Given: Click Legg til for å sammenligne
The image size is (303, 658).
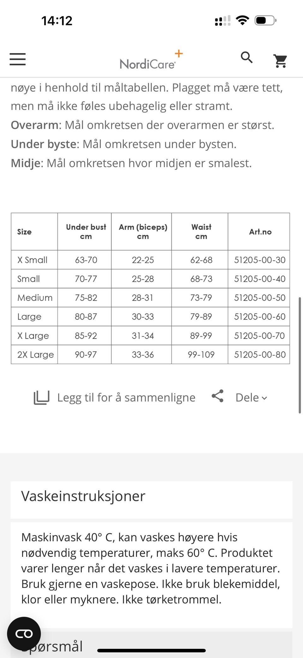Looking at the screenshot, I should click(126, 397).
